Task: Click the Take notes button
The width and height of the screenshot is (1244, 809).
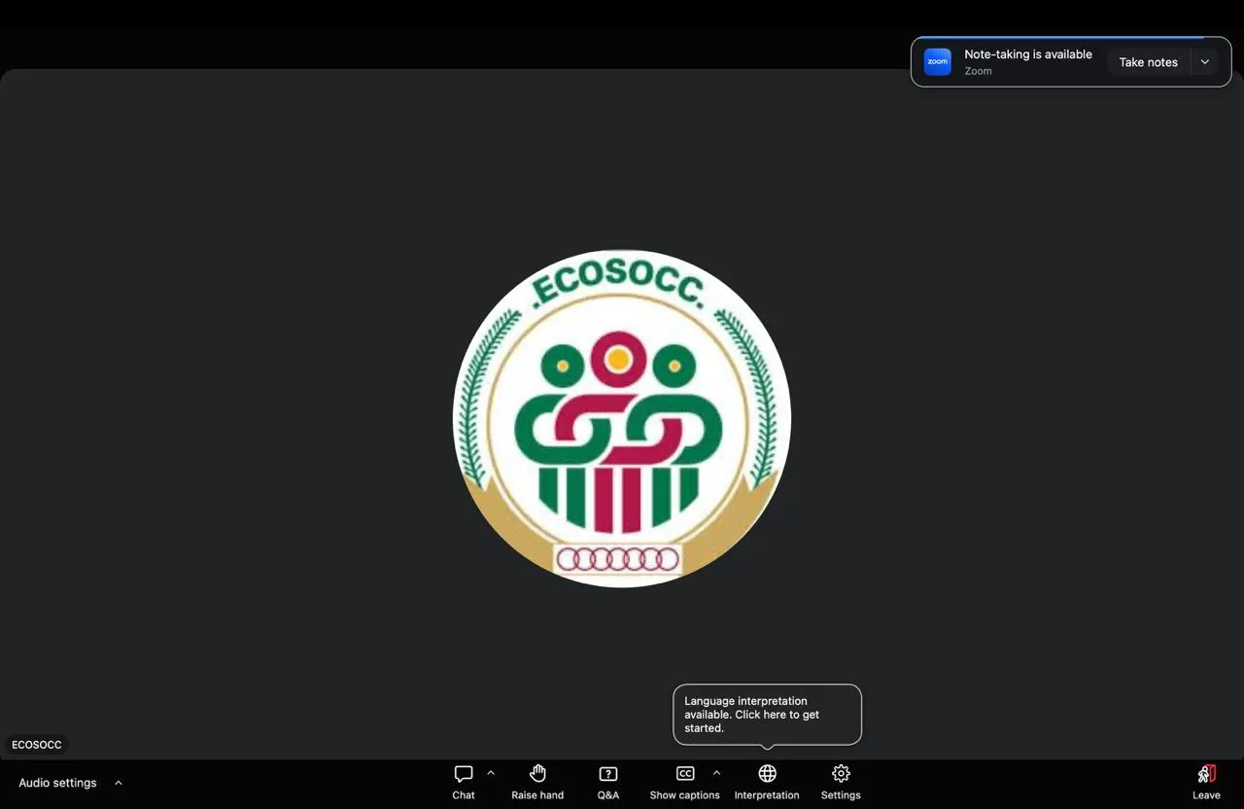Action: click(1148, 62)
